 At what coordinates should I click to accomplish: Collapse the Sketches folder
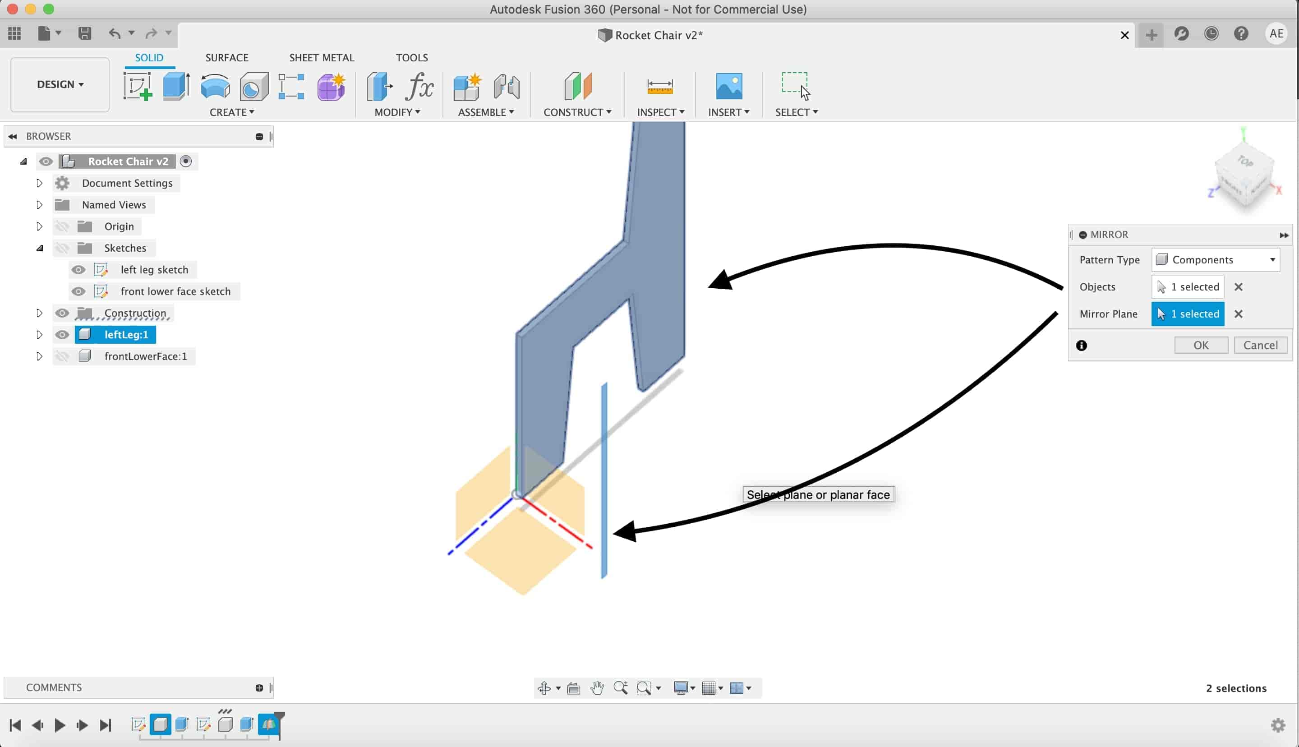(x=40, y=248)
